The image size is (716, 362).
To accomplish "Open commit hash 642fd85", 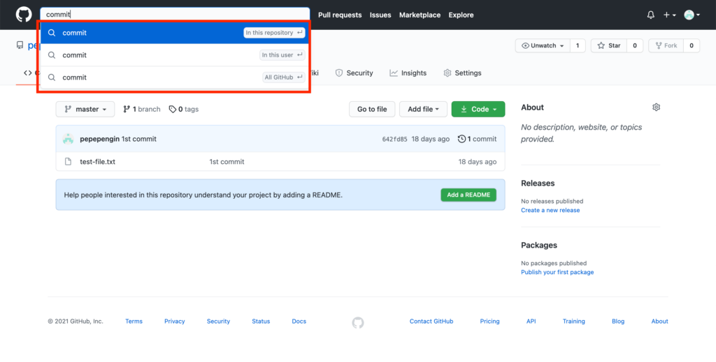I will coord(394,139).
